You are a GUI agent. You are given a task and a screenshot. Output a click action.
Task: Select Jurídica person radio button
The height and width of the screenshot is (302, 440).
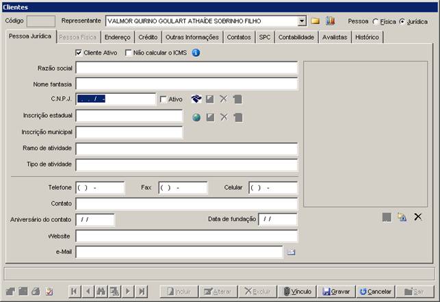coord(402,22)
